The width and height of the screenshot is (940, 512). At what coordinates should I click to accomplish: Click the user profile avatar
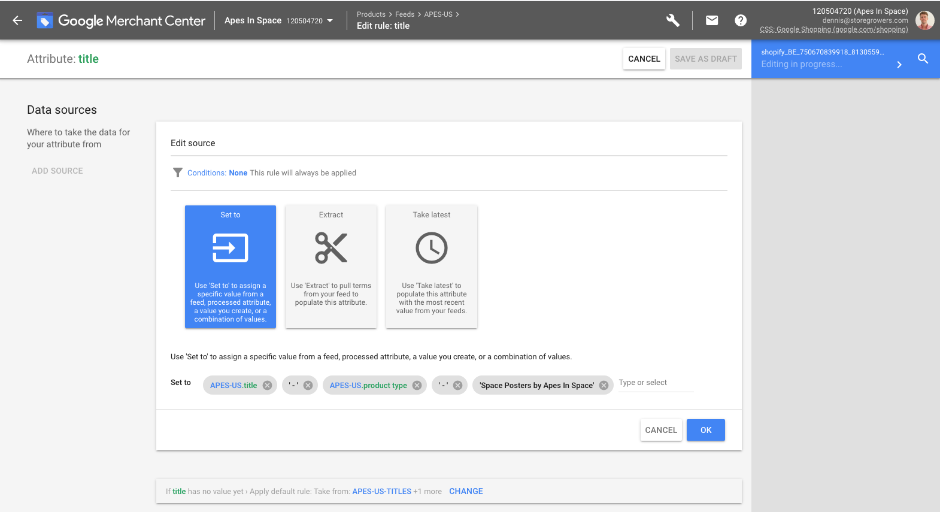924,20
